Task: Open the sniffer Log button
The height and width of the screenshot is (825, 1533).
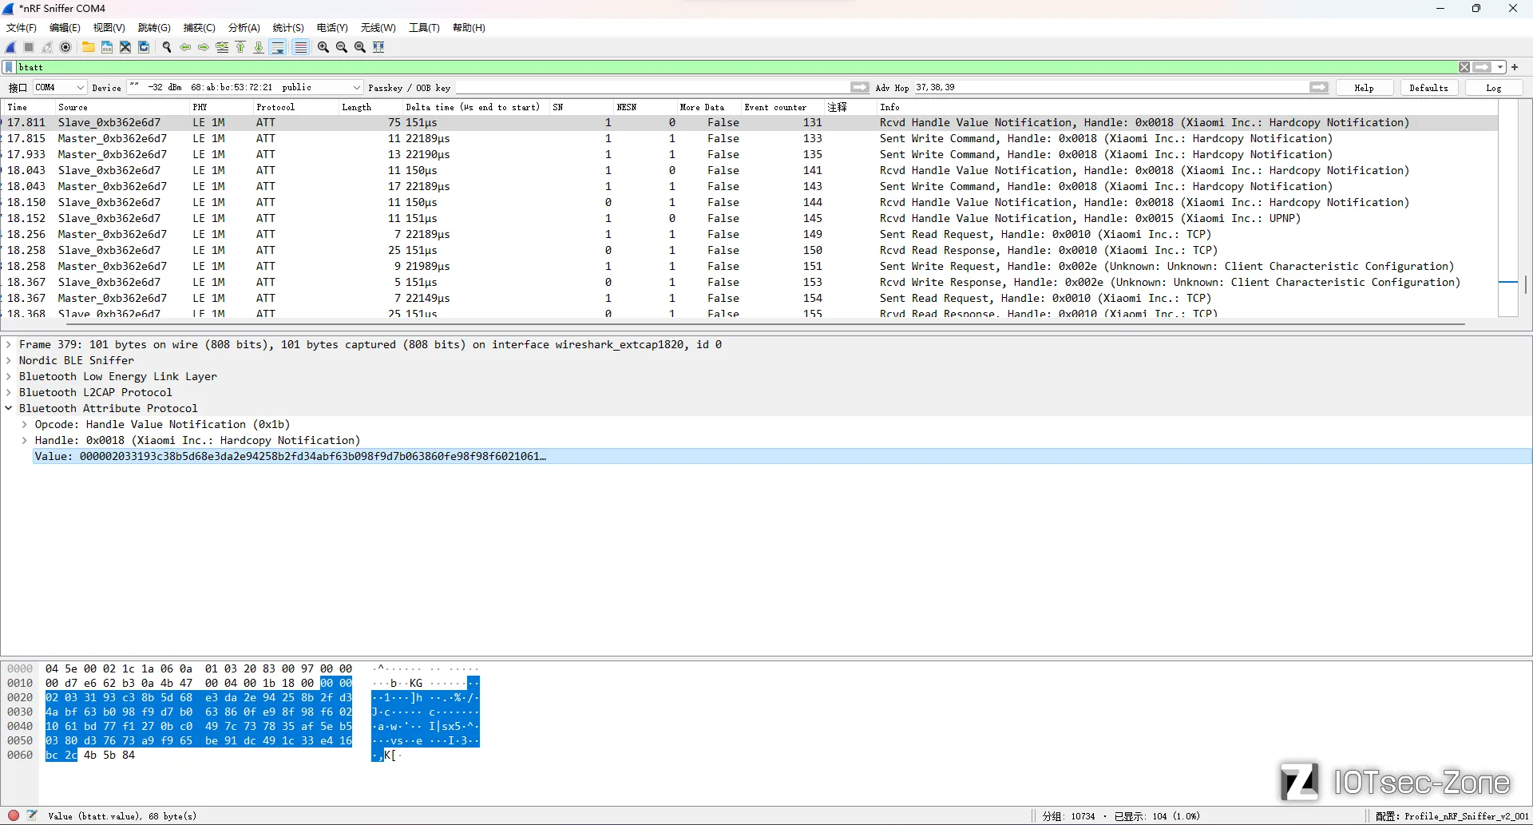Action: [1493, 88]
